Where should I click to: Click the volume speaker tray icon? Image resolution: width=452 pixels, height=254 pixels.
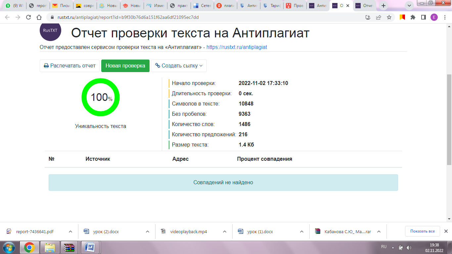(x=409, y=247)
